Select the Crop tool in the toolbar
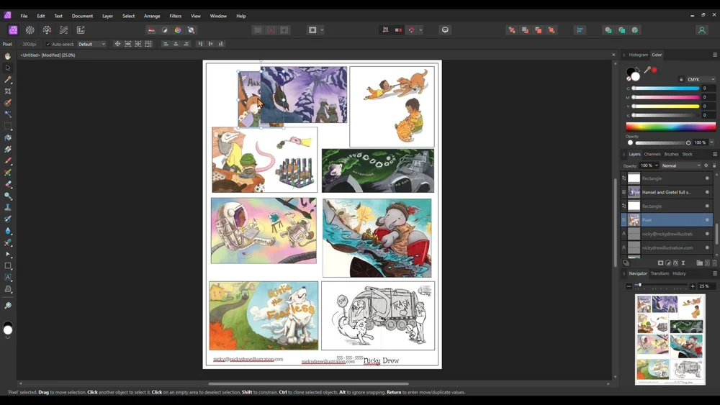This screenshot has width=720, height=405. coord(8,91)
